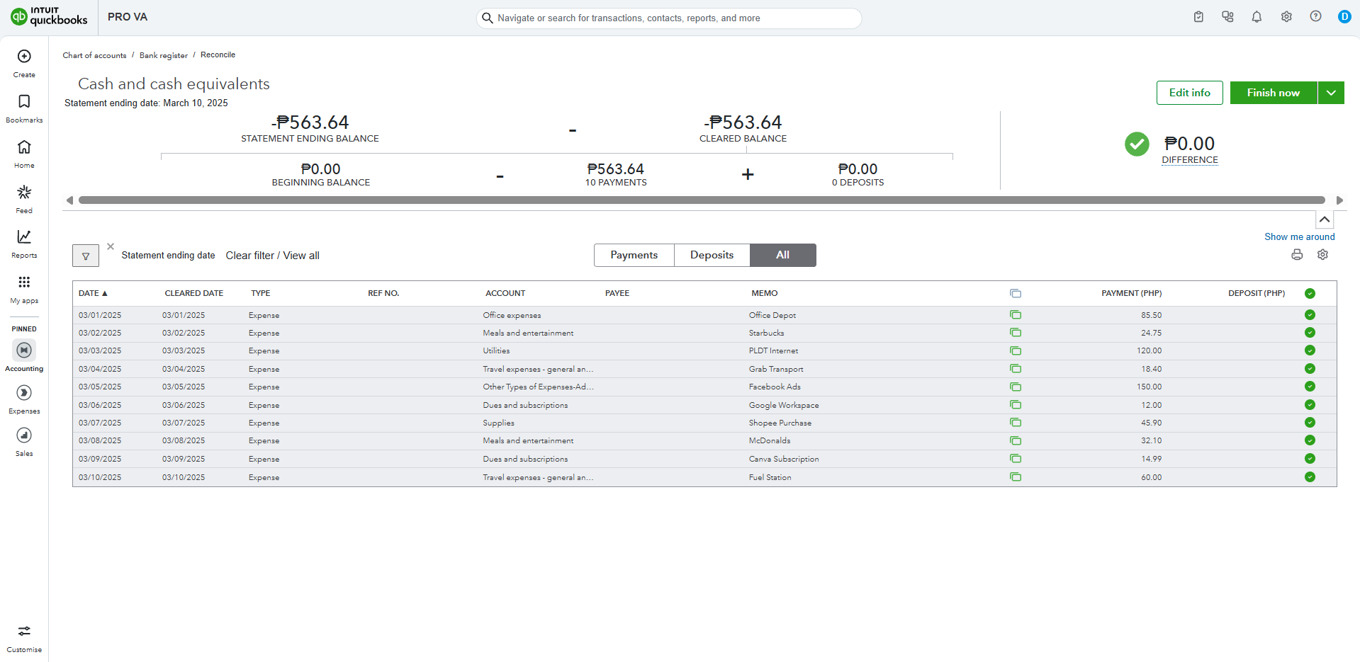Open the My apps grid
Image resolution: width=1360 pixels, height=662 pixels.
pyautogui.click(x=24, y=289)
